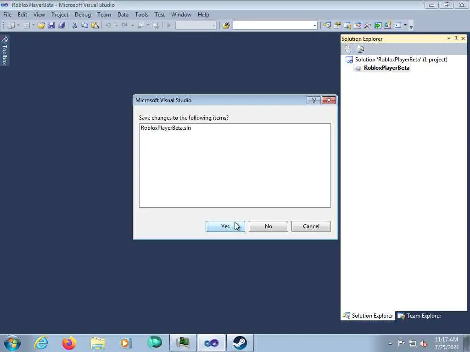This screenshot has width=470, height=352.
Task: Open the Project menu
Action: click(60, 15)
